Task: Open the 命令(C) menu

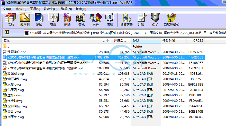Action: 21,9
